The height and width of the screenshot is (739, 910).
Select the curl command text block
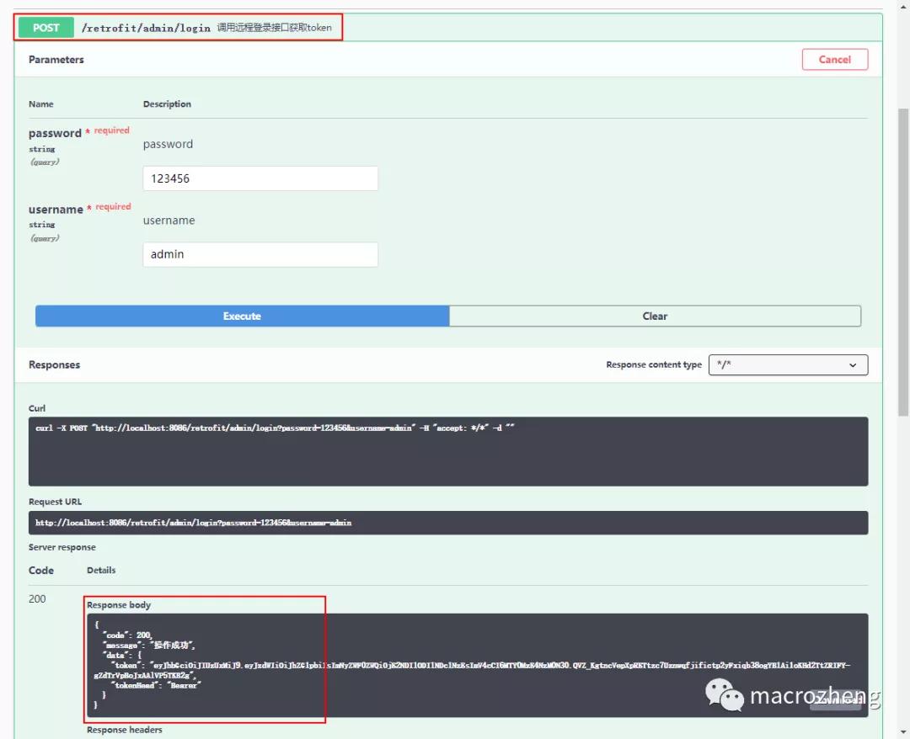click(x=451, y=449)
